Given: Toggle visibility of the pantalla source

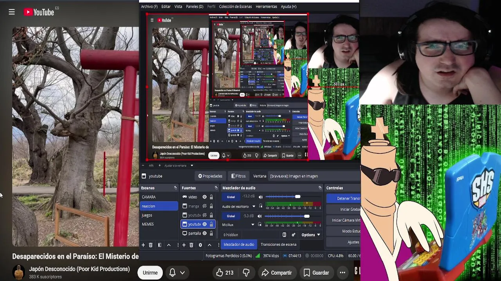Looking at the screenshot, I should [x=204, y=233].
